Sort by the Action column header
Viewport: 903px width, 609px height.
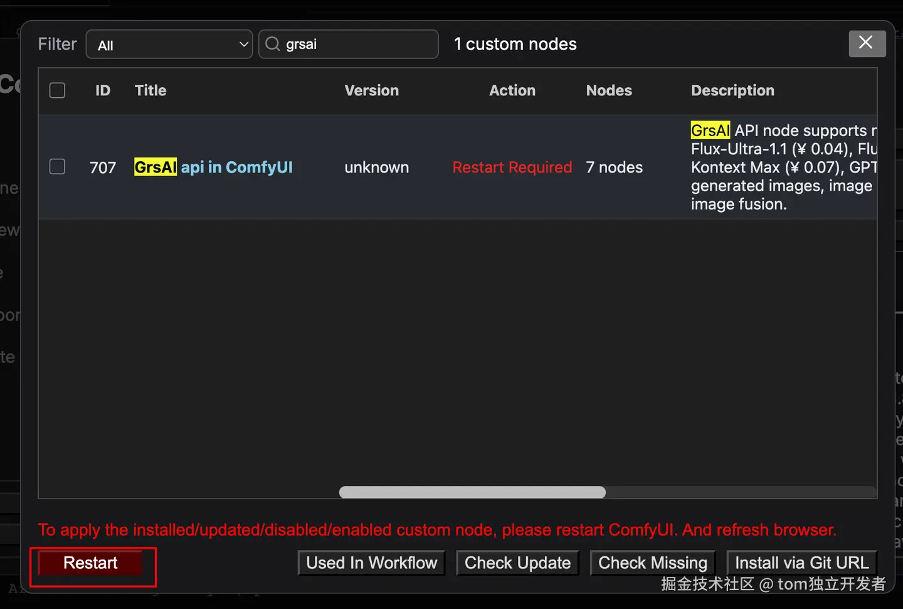coord(512,90)
